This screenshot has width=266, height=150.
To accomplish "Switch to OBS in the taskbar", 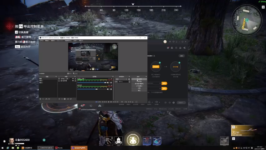I will (x=46, y=148).
